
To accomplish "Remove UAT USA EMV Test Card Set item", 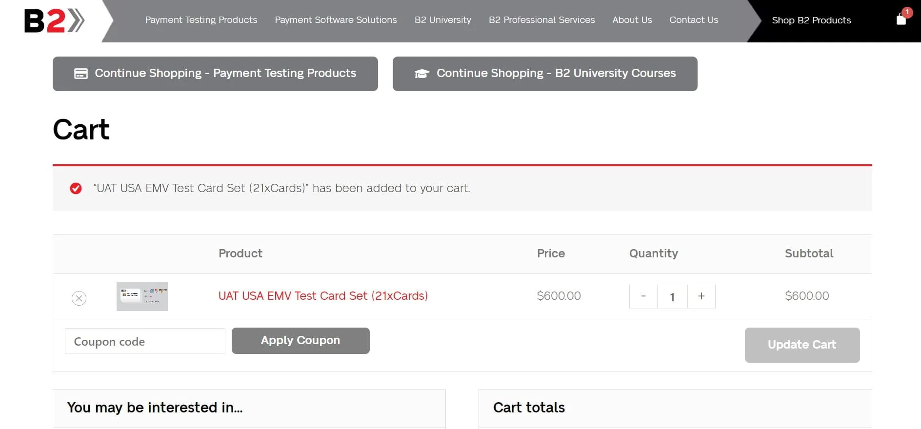I will coord(79,298).
